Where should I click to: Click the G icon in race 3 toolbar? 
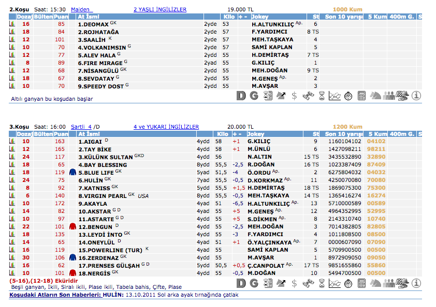254,283
